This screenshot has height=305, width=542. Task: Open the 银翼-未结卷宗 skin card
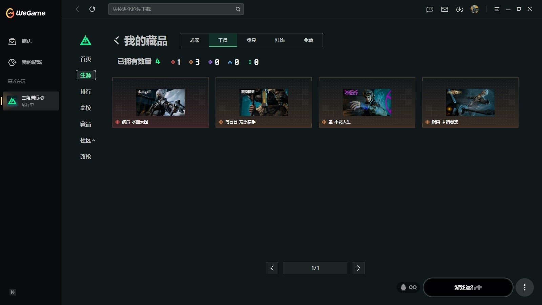click(470, 102)
